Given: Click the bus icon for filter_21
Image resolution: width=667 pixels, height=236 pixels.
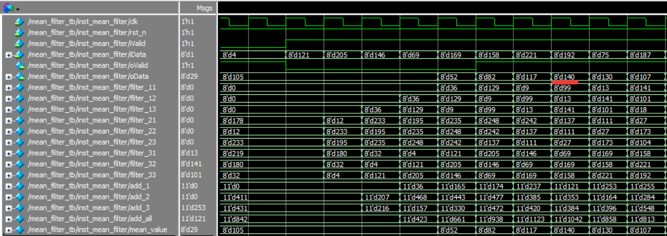Looking at the screenshot, I should (20, 120).
